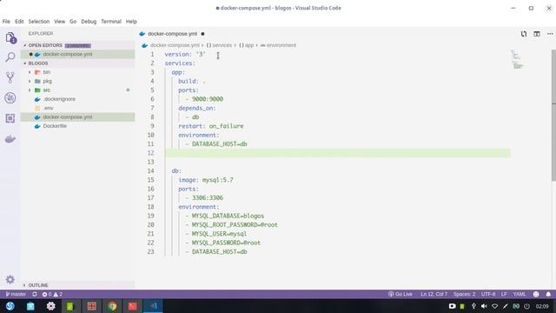The width and height of the screenshot is (556, 313).
Task: Select docker-compose.yml in the BLOGOS tree
Action: [68, 117]
